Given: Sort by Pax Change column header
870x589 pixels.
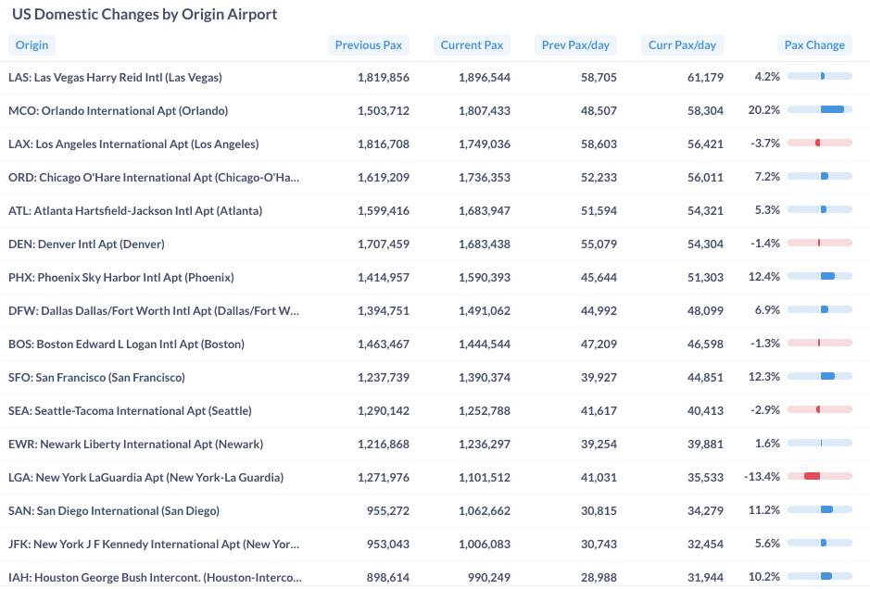Looking at the screenshot, I should [x=814, y=44].
